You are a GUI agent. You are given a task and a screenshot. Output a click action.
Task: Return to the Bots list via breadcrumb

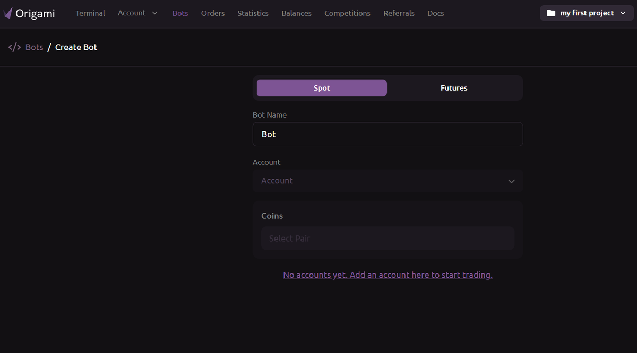click(x=34, y=47)
